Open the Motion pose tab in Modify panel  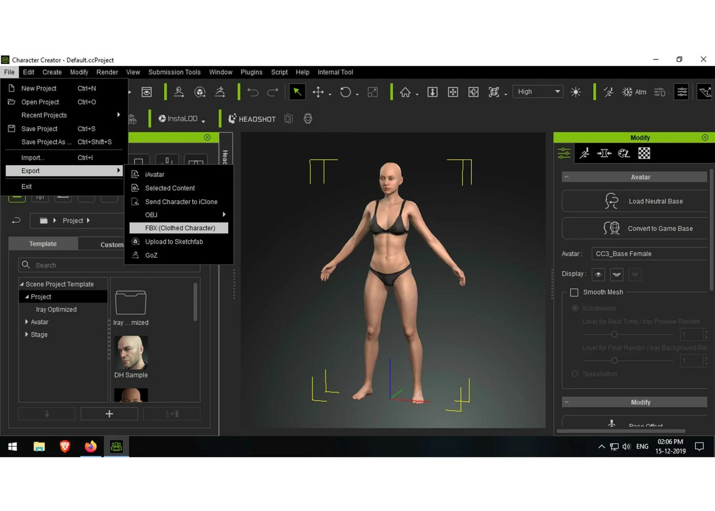(x=585, y=153)
